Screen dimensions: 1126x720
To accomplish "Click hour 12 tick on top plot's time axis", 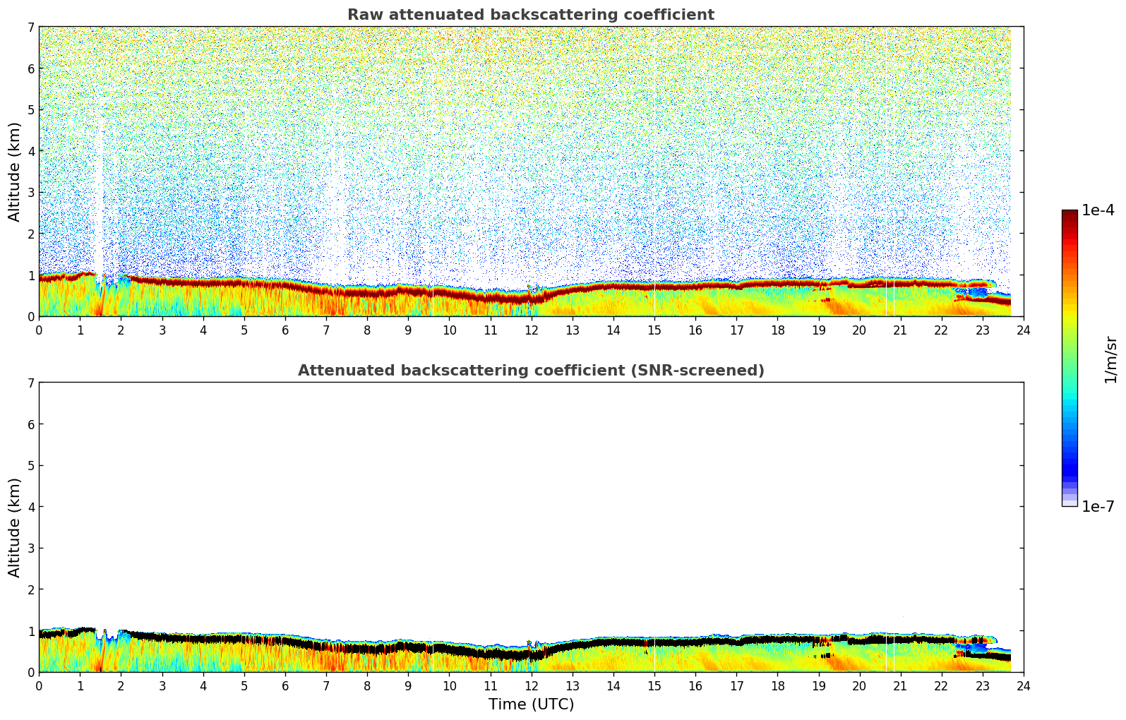I will coord(531,330).
